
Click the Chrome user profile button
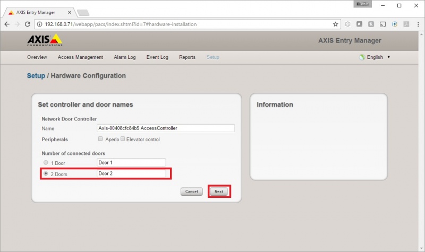tap(362, 4)
